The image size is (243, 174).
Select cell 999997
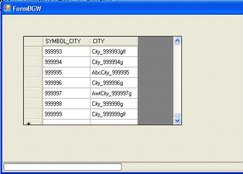[x=66, y=93]
